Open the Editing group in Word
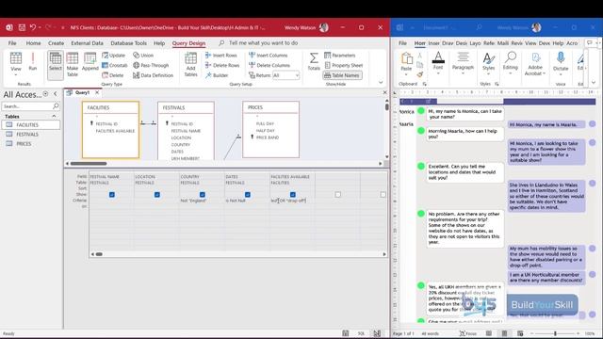The height and width of the screenshot is (339, 603). tap(511, 63)
